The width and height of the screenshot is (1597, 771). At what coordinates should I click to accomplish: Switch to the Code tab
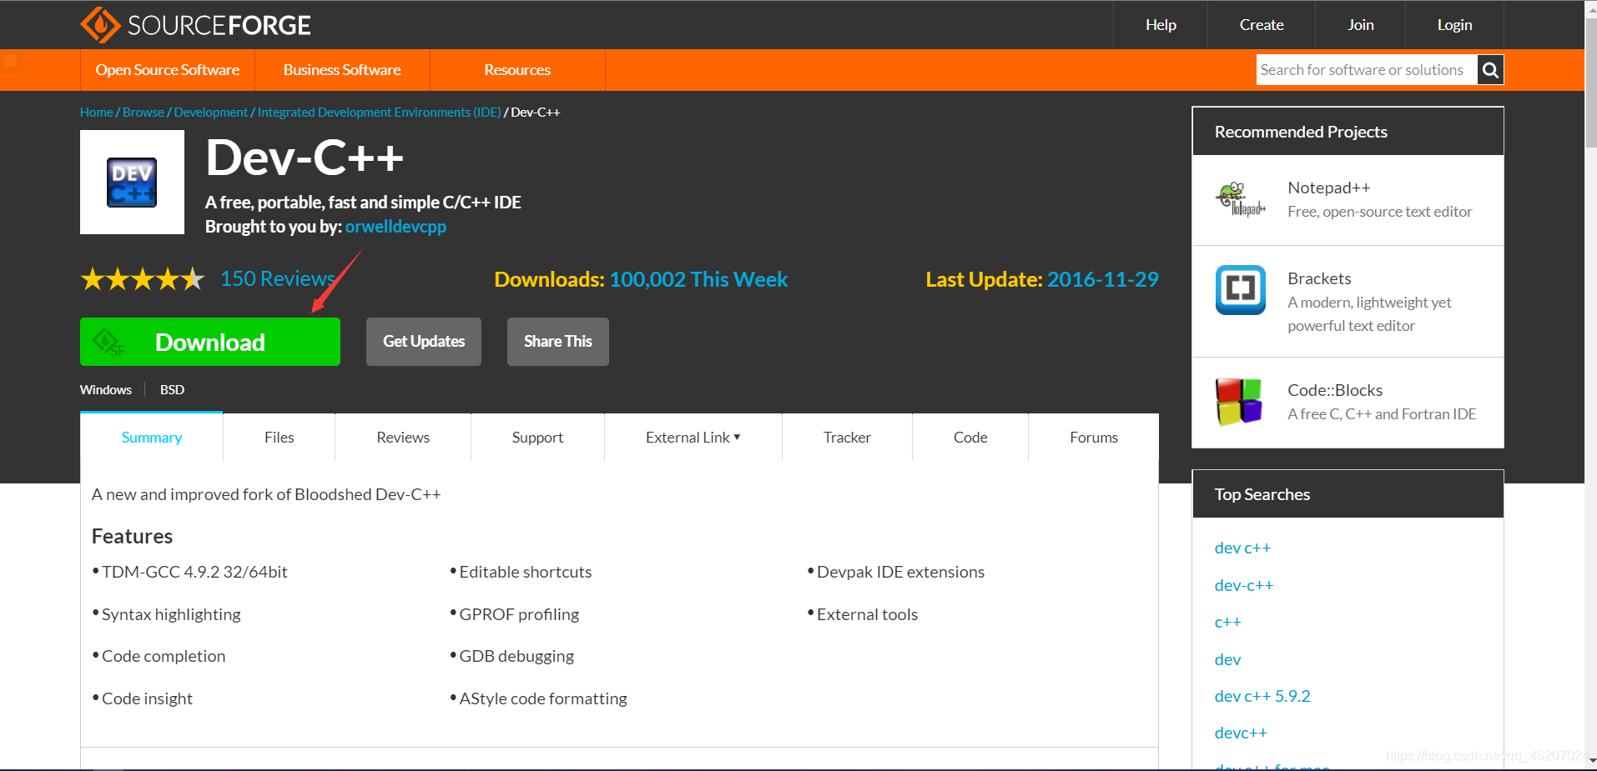[970, 438]
